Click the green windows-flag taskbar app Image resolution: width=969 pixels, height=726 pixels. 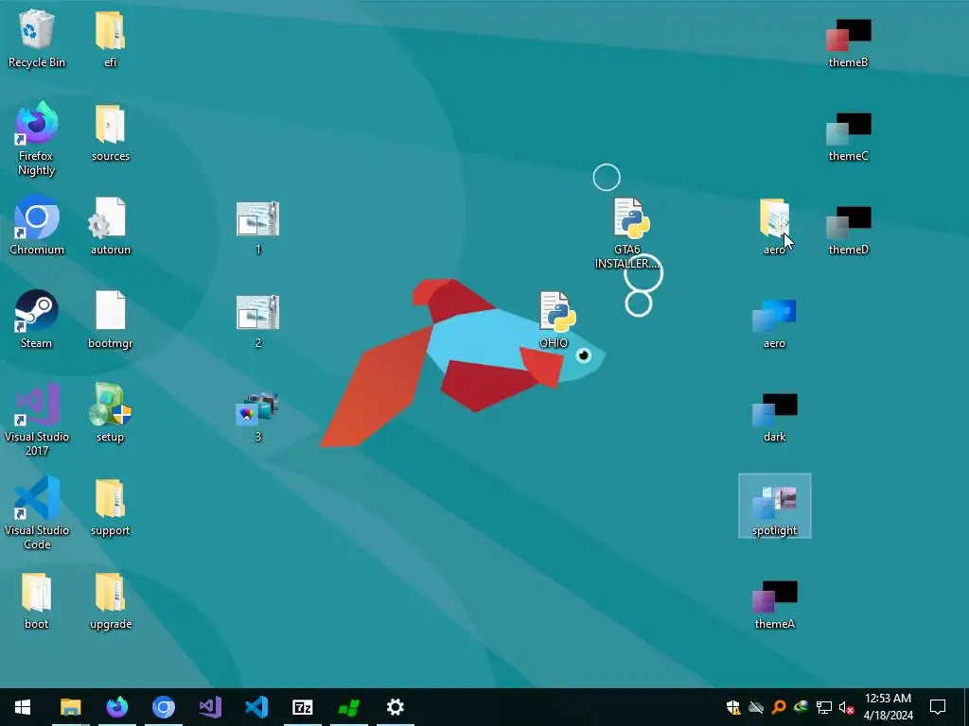pyautogui.click(x=348, y=707)
